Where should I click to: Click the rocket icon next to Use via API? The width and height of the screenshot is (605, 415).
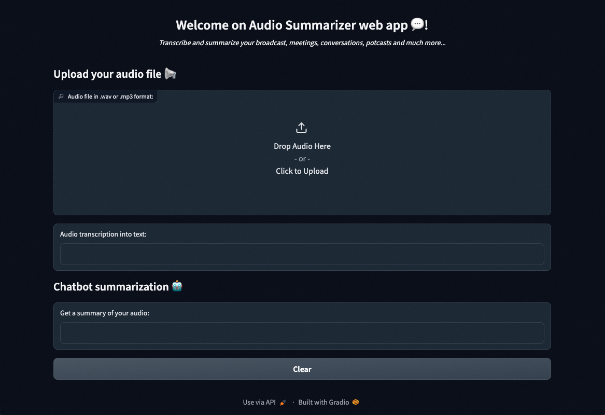click(x=282, y=402)
